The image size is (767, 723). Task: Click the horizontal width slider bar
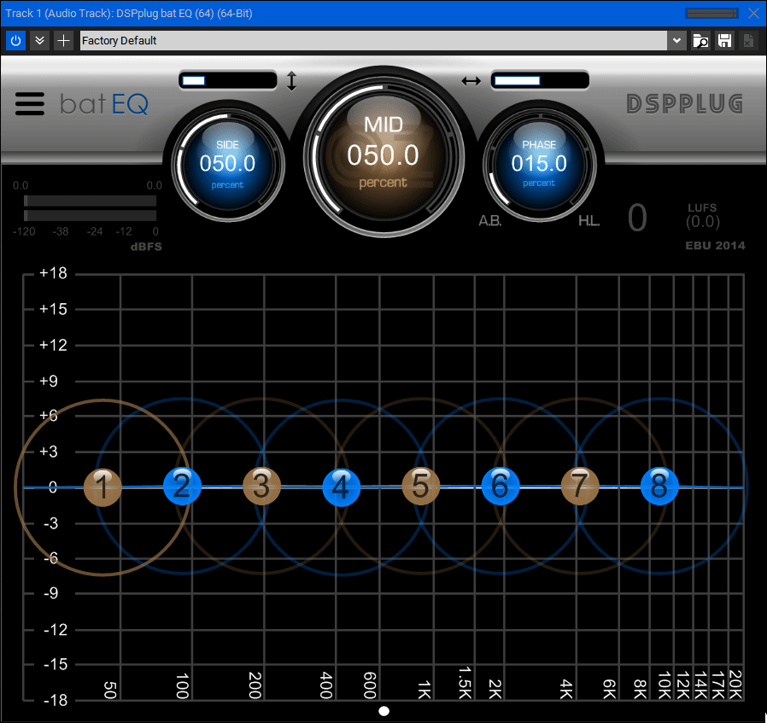540,81
